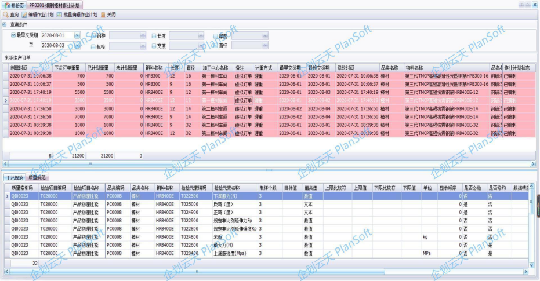The image size is (540, 281).
Task: Select quality row with element code T025000
Action: [266, 205]
